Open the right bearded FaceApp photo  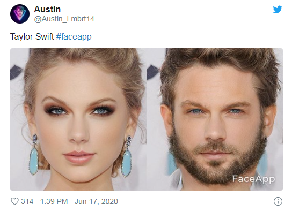tap(215, 119)
